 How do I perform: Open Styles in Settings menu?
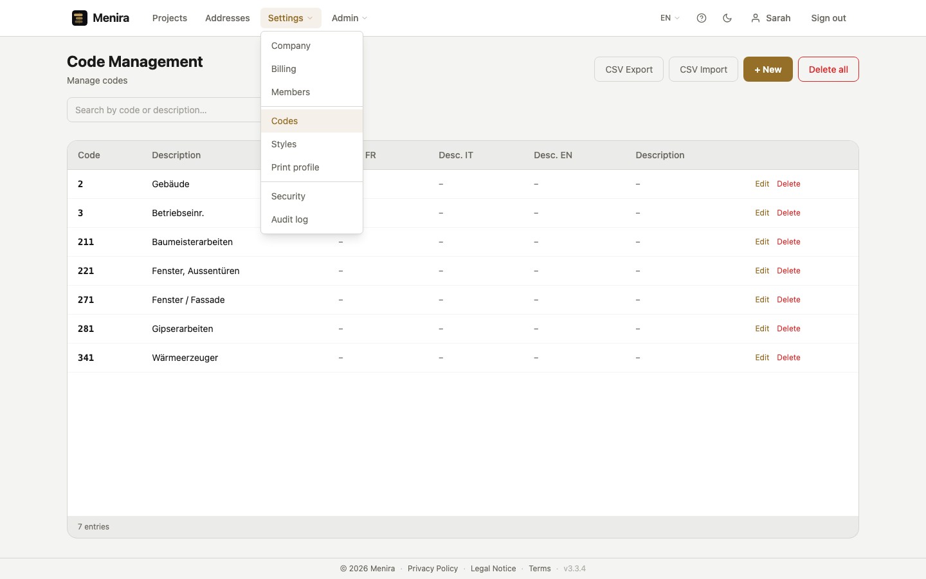click(x=312, y=144)
